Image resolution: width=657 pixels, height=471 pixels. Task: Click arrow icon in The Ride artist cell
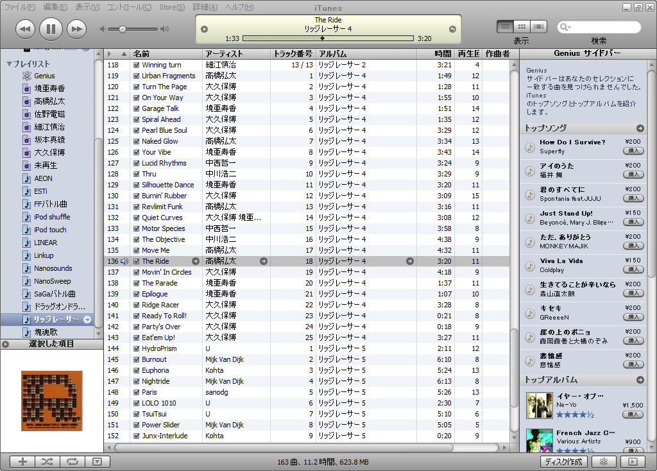point(264,261)
